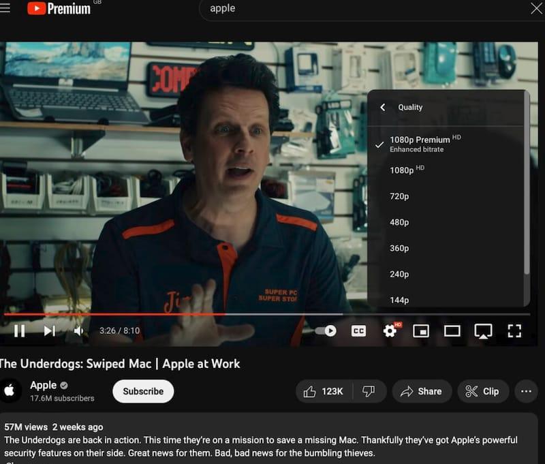545x464 pixels.
Task: Subscribe to the Apple channel
Action: [x=143, y=391]
